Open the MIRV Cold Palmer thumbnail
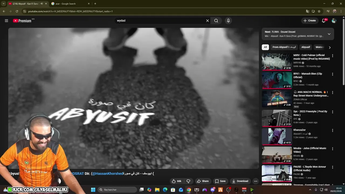This screenshot has width=345, height=194. point(277,62)
